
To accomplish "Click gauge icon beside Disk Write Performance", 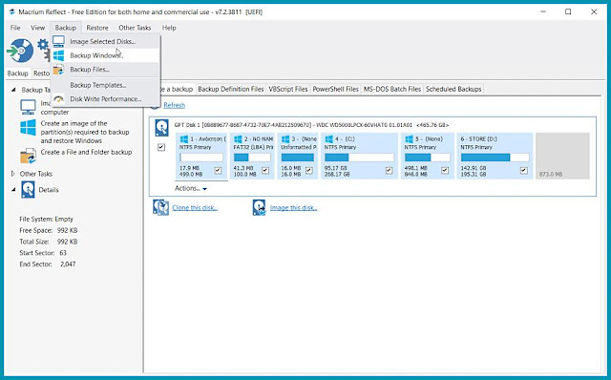I will point(59,99).
